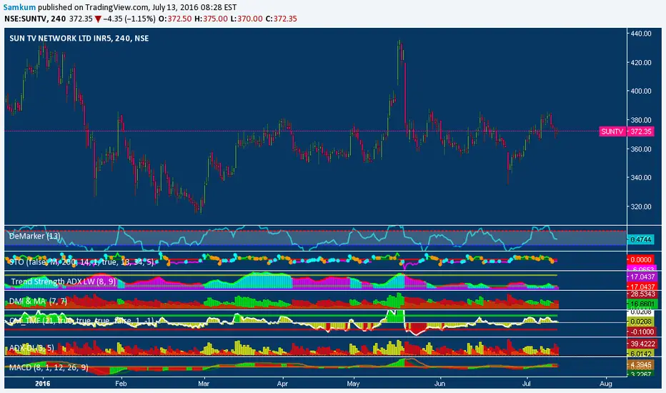
Task: Click the red 39.4222 ADX-DI value tag
Action: point(642,344)
